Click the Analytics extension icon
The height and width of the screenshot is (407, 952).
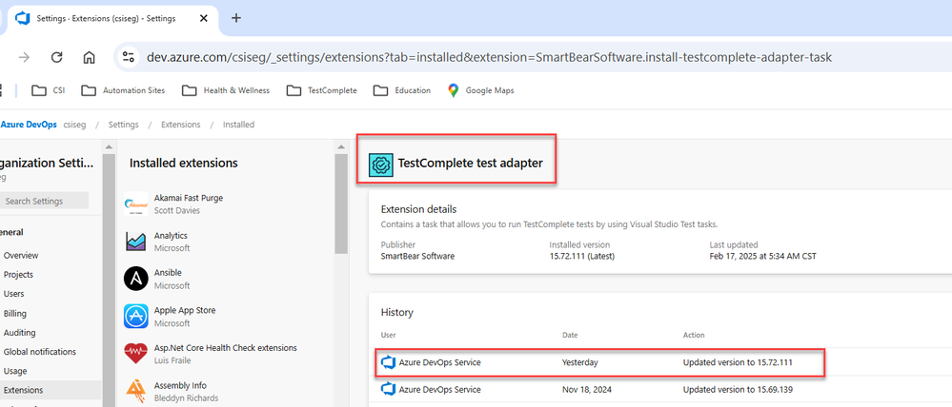click(x=135, y=242)
